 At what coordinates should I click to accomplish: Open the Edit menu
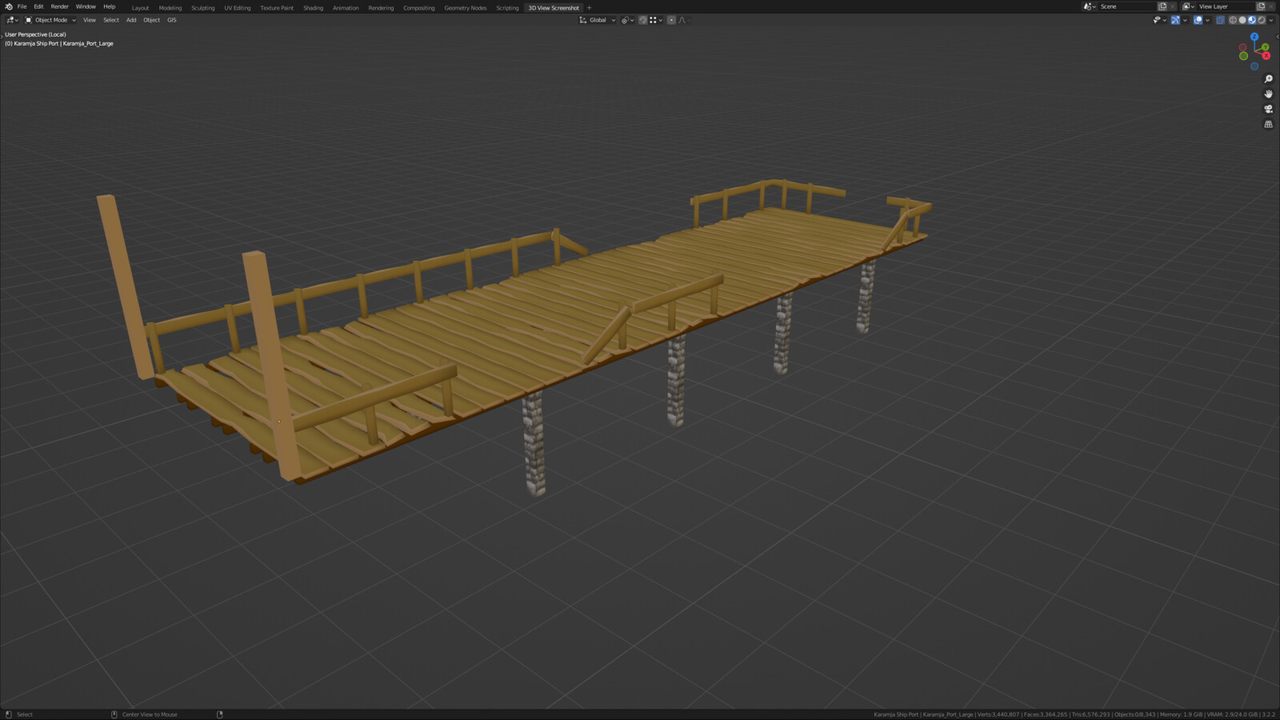click(38, 6)
